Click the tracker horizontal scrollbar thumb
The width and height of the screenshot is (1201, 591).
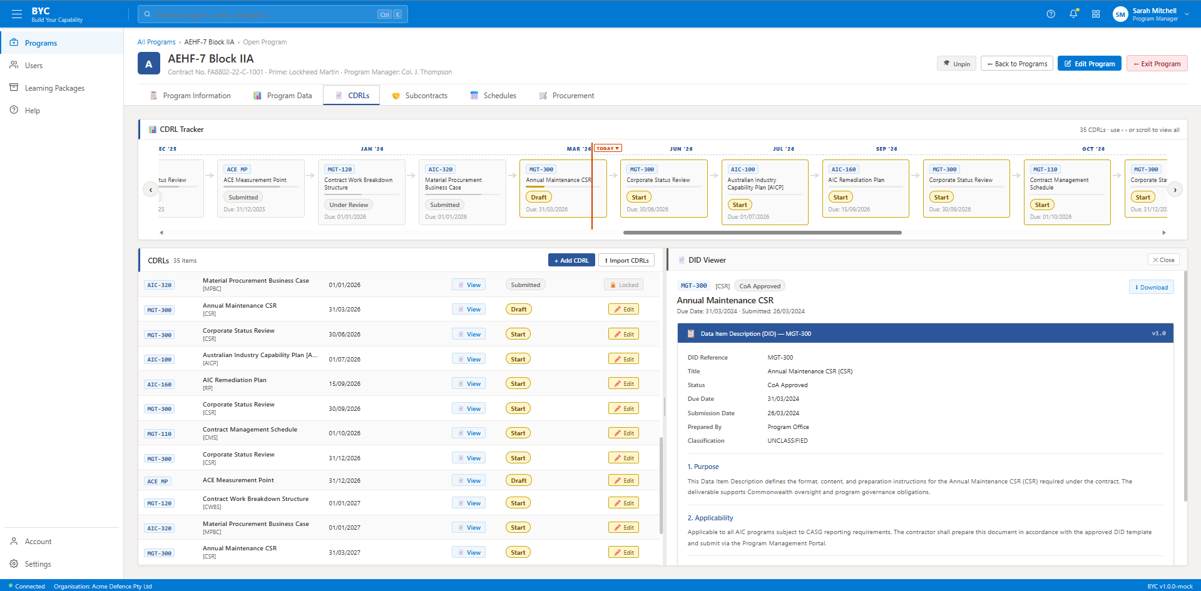(x=762, y=233)
